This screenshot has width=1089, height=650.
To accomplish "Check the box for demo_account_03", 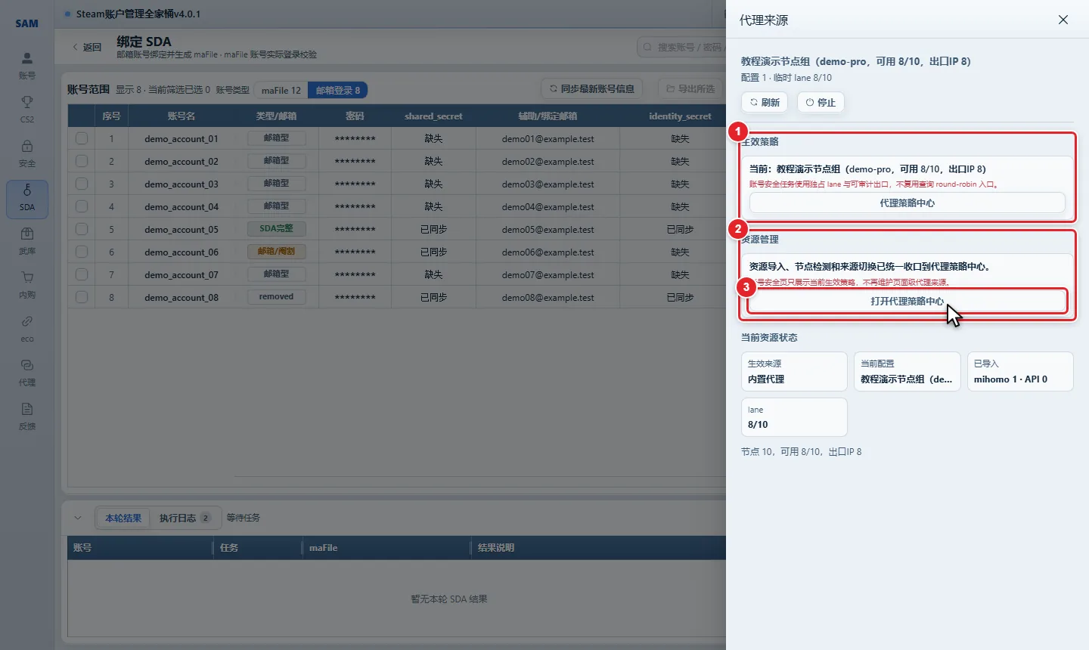I will 82,184.
